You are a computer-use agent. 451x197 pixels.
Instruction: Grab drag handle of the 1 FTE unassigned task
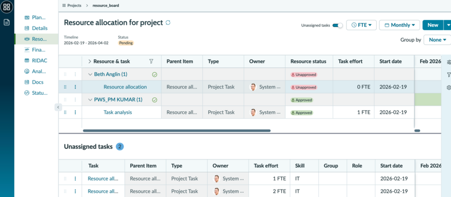tap(65, 178)
